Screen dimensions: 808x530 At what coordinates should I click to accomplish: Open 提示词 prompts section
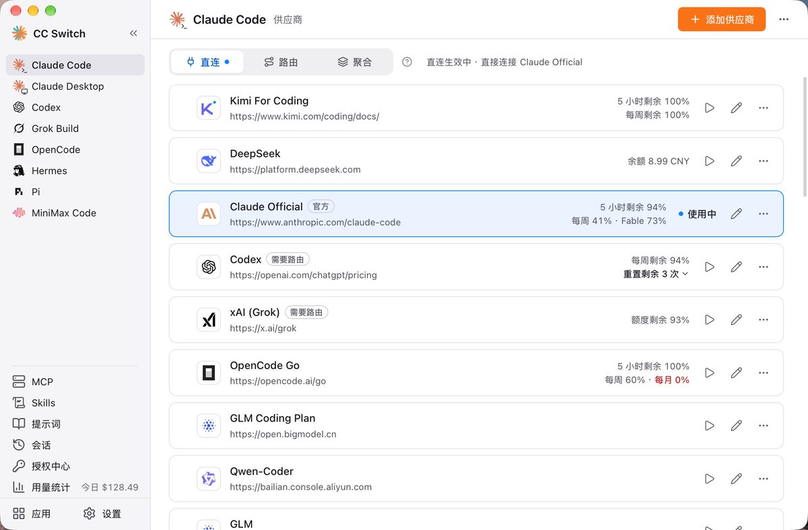coord(75,424)
